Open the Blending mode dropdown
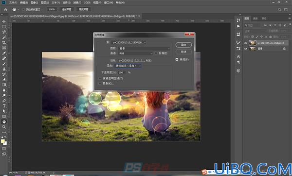Screen dimensions: 292x176 click(x=128, y=66)
